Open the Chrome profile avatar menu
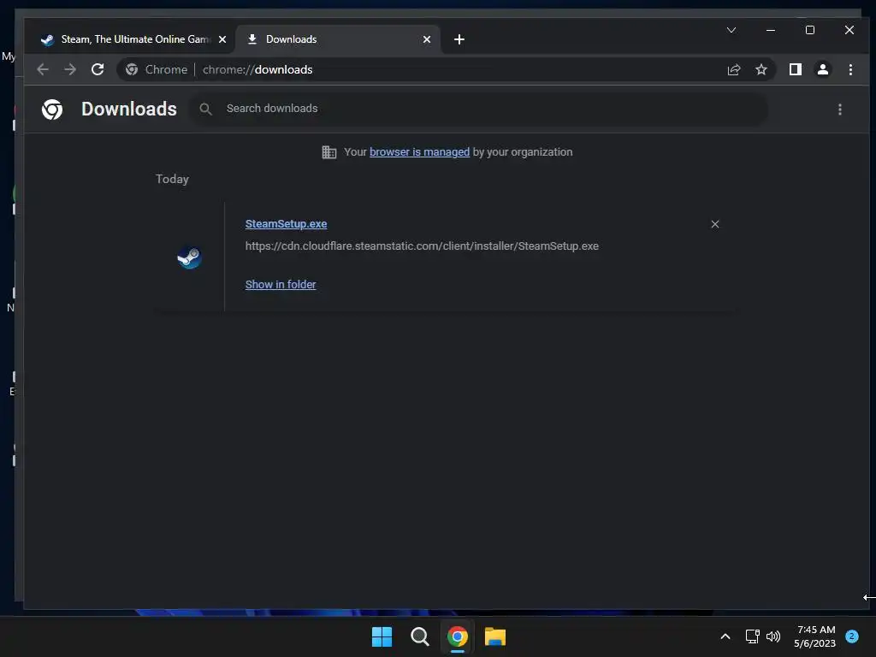This screenshot has height=657, width=876. point(823,69)
